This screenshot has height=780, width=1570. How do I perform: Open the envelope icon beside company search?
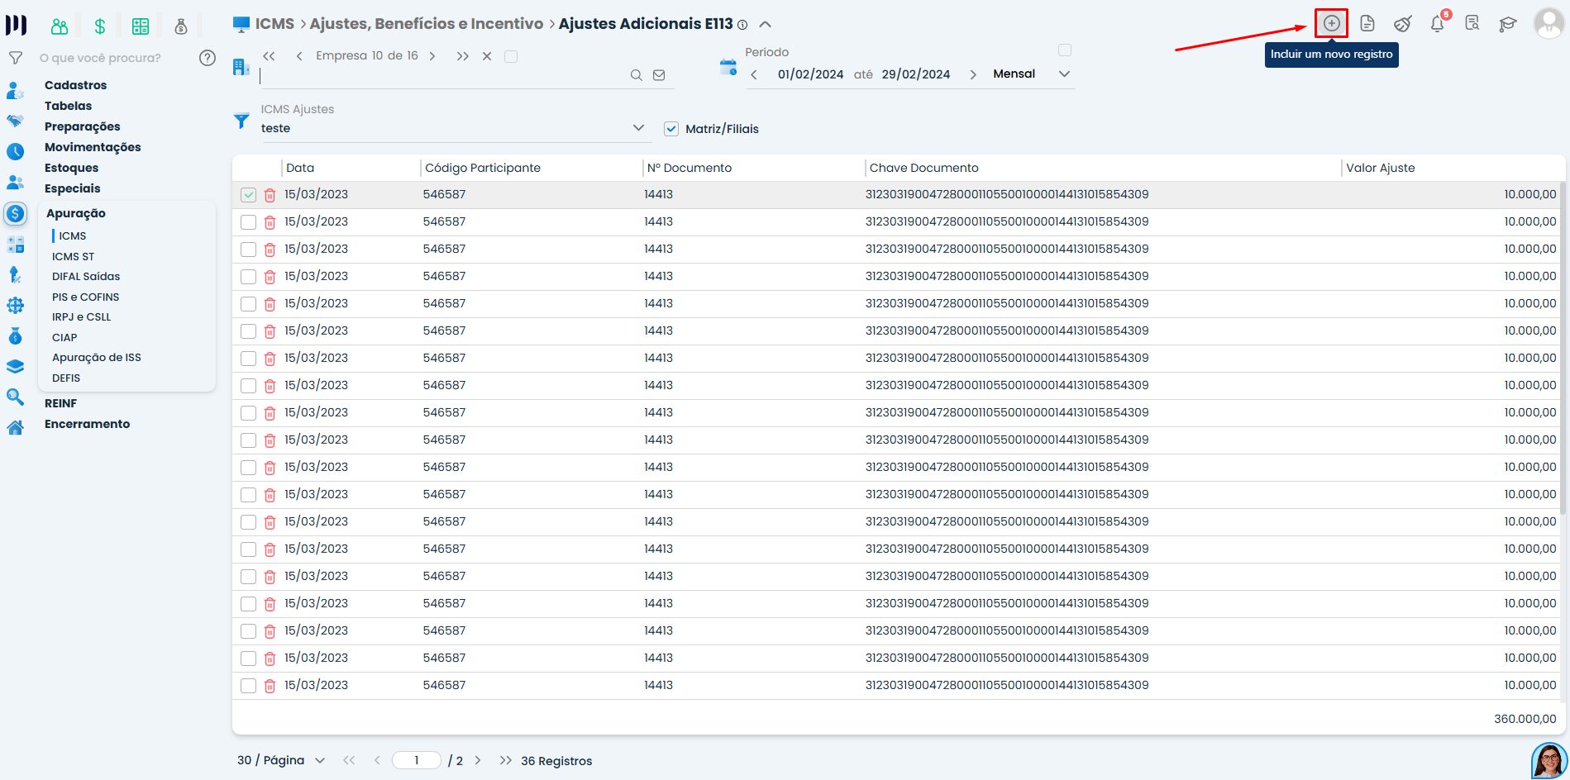(x=659, y=75)
